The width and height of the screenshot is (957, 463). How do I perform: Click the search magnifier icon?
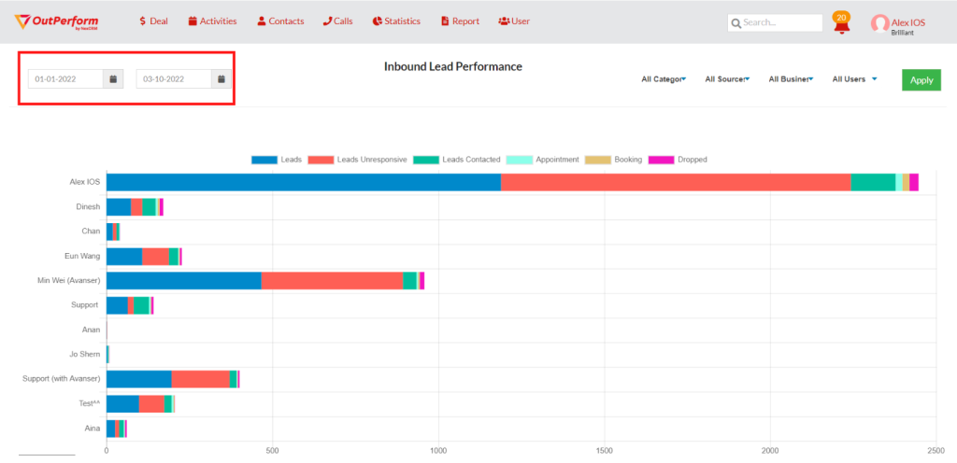coord(736,23)
